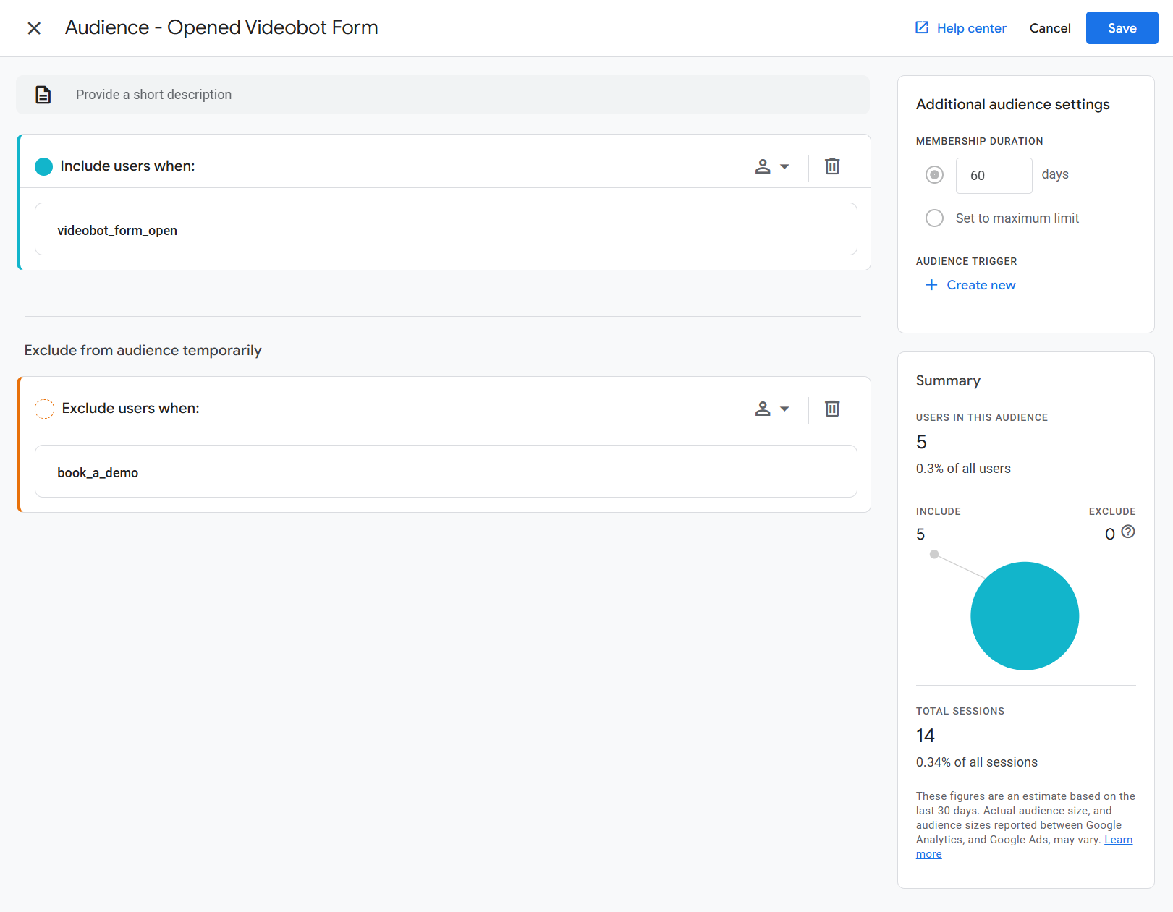
Task: Click the plus icon for audience trigger
Action: point(931,285)
